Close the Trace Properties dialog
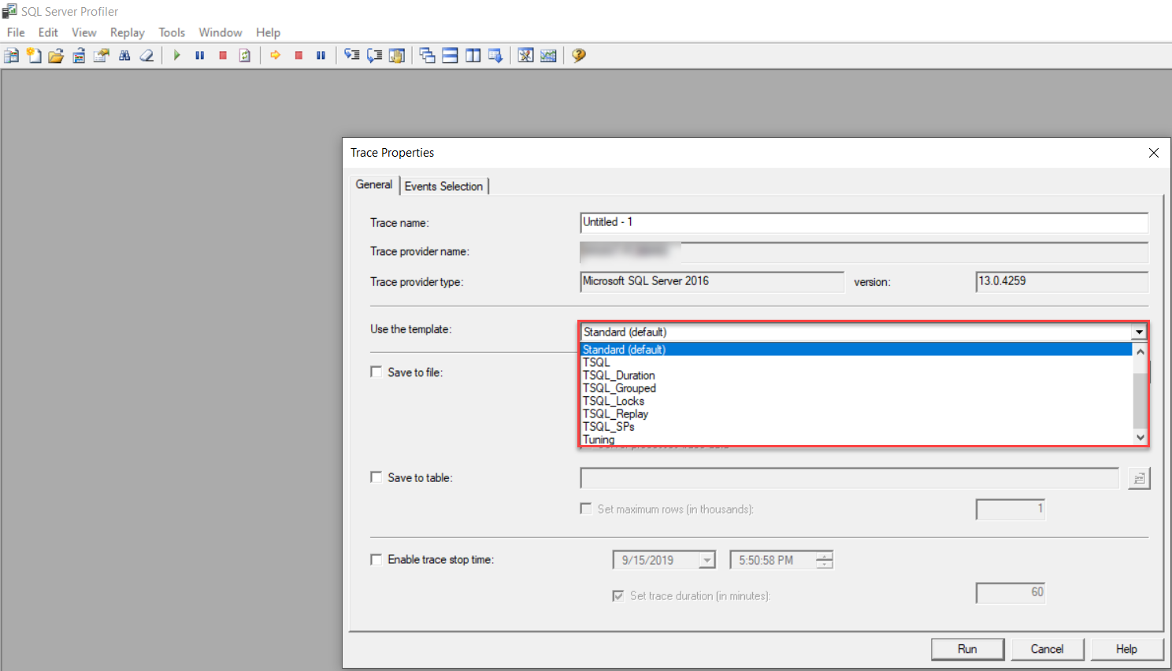The image size is (1172, 671). 1154,153
